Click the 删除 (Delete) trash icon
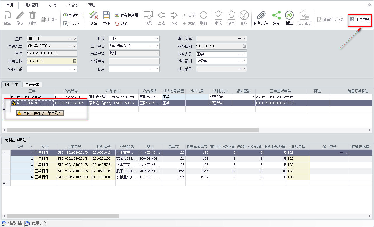This screenshot has height=227, width=374. (33, 16)
